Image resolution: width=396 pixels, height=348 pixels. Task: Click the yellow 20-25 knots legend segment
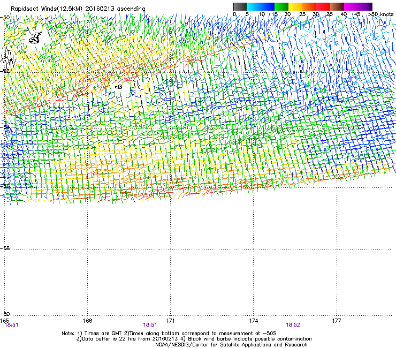295,6
